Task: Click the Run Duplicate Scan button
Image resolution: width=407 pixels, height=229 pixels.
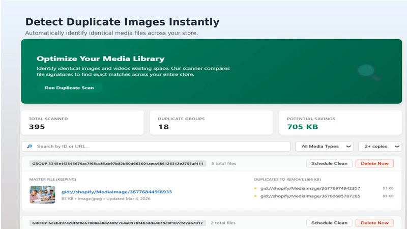Action: (x=69, y=88)
